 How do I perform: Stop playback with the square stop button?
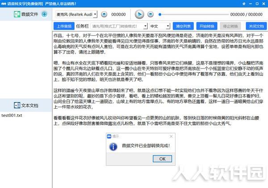coord(151,14)
